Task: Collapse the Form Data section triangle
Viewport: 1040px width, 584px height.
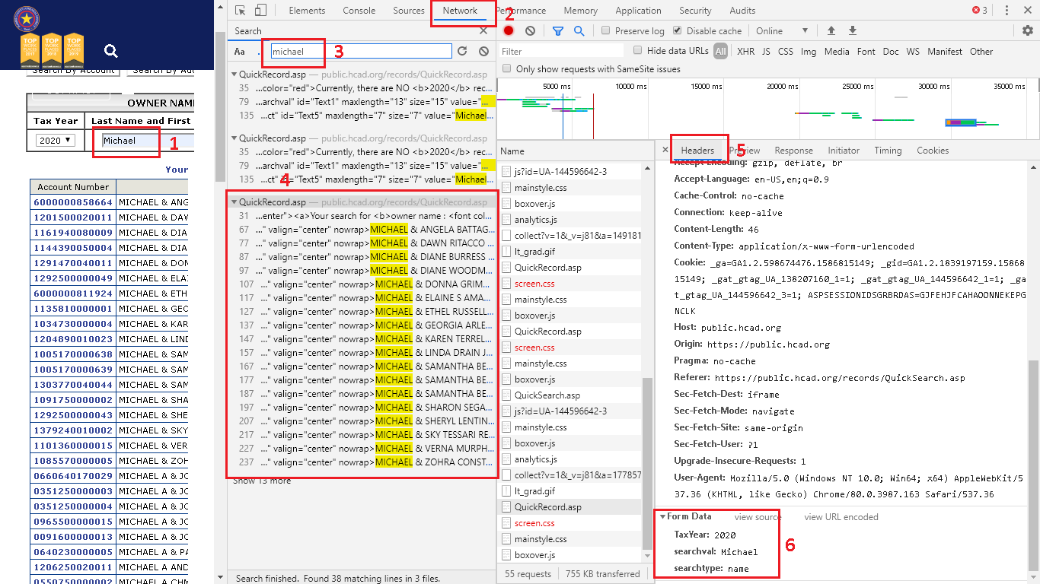Action: point(662,516)
